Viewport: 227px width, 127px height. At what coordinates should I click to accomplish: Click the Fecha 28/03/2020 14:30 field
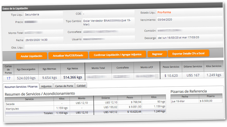click(x=36, y=40)
